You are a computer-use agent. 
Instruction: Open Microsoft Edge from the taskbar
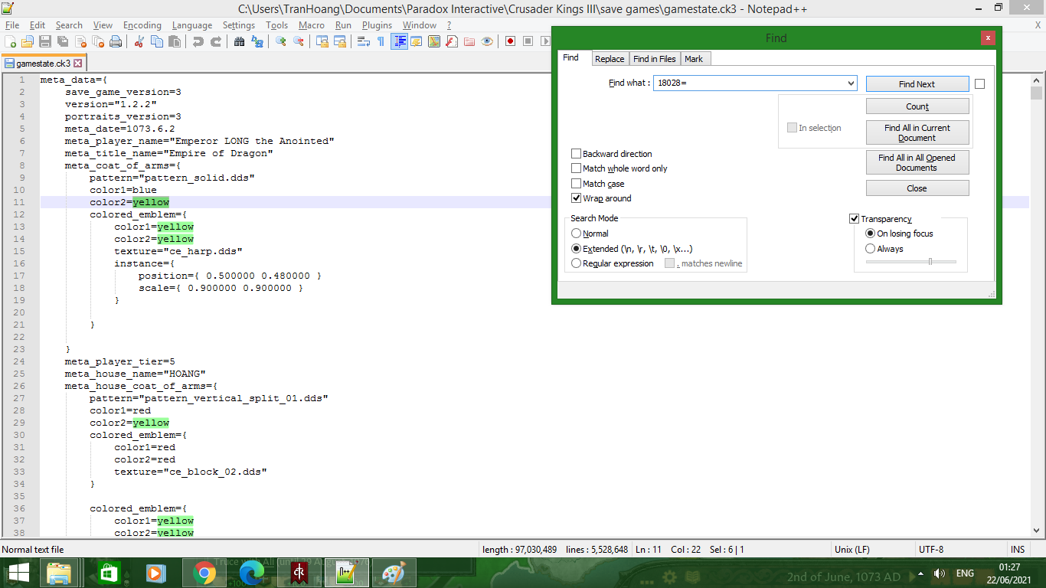click(x=251, y=573)
